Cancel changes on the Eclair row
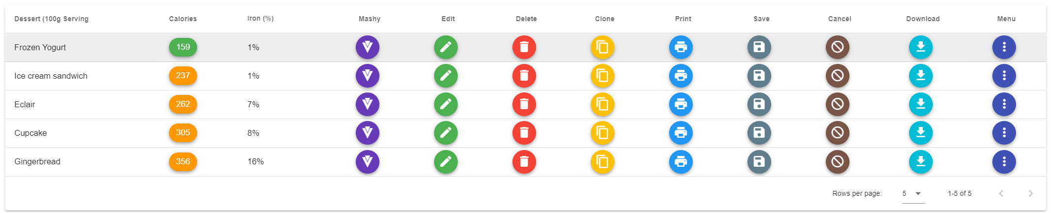This screenshot has height=213, width=1051. (x=838, y=104)
